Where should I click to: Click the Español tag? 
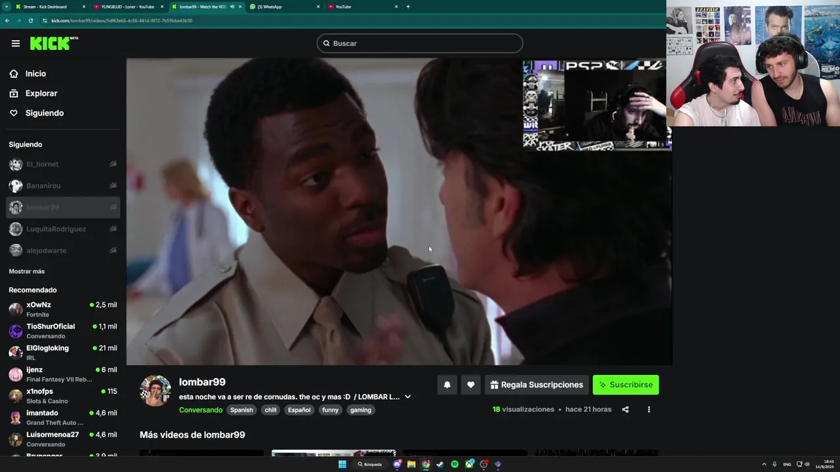click(x=299, y=410)
